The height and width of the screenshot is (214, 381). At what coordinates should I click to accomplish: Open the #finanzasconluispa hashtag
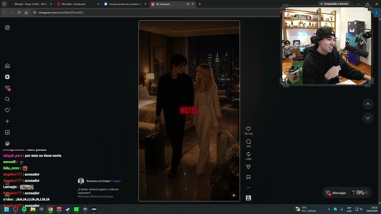(x=102, y=196)
